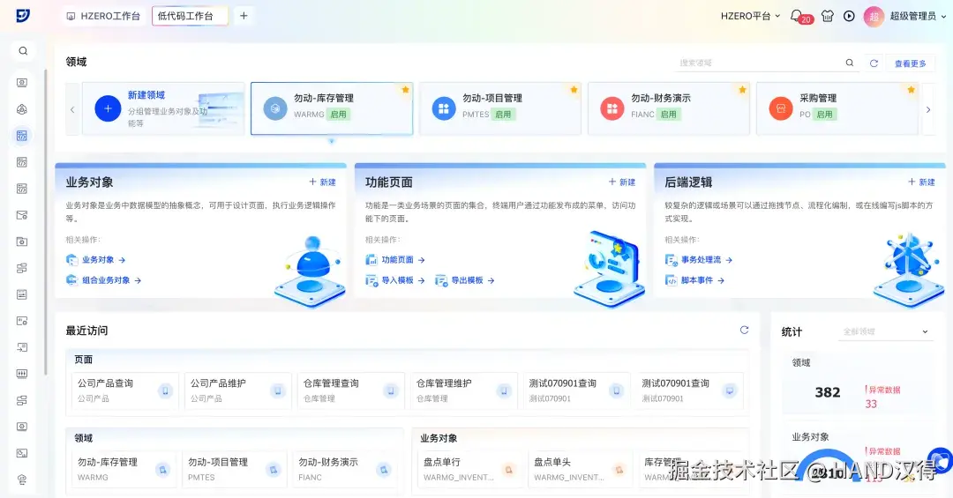
Task: Open the HZERO平台 dropdown
Action: tap(750, 17)
